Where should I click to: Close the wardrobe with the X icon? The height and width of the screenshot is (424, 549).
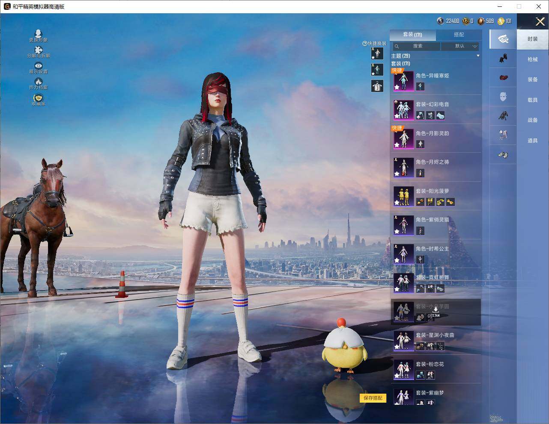540,21
